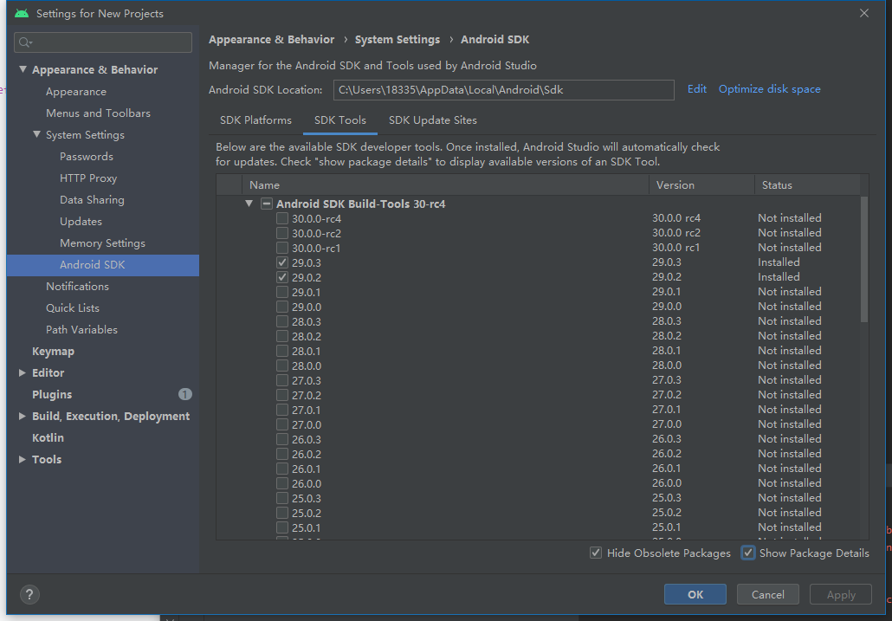Sort by the Version column header
This screenshot has height=621, width=892.
tap(701, 184)
